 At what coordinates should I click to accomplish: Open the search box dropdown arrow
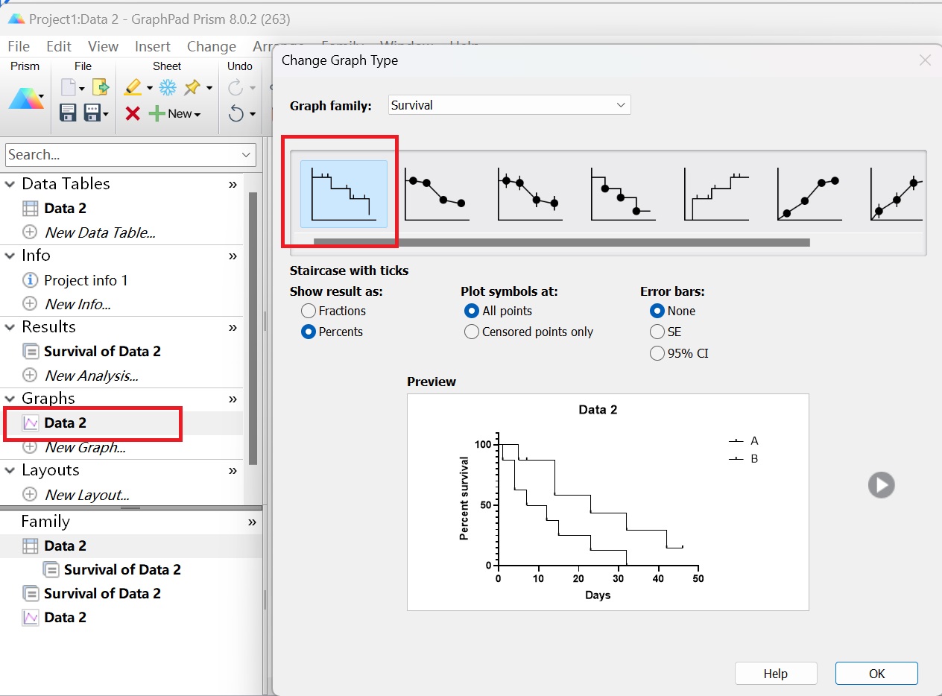247,155
